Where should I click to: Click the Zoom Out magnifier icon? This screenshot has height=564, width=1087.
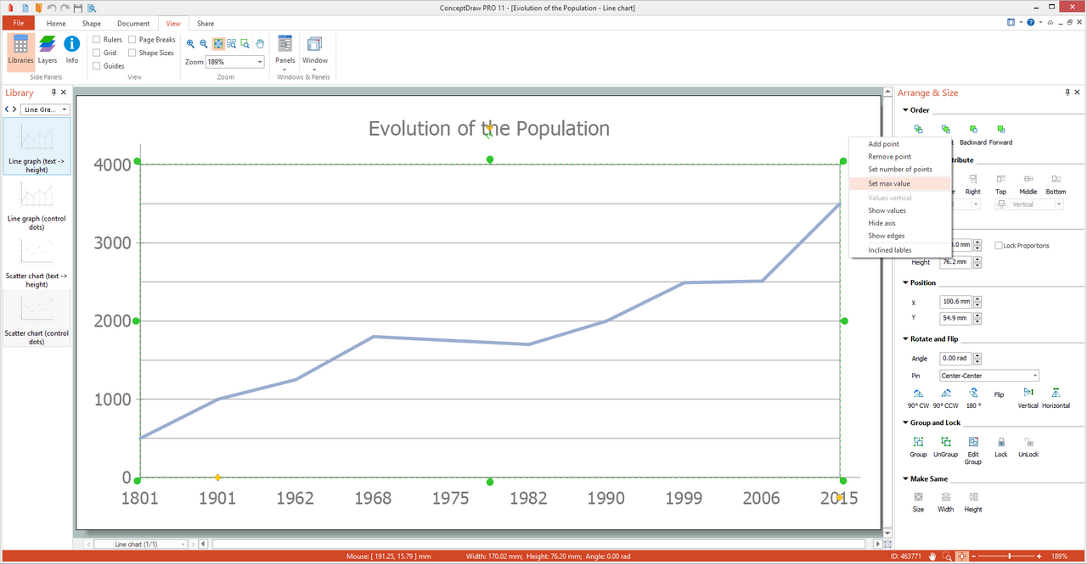pyautogui.click(x=204, y=43)
